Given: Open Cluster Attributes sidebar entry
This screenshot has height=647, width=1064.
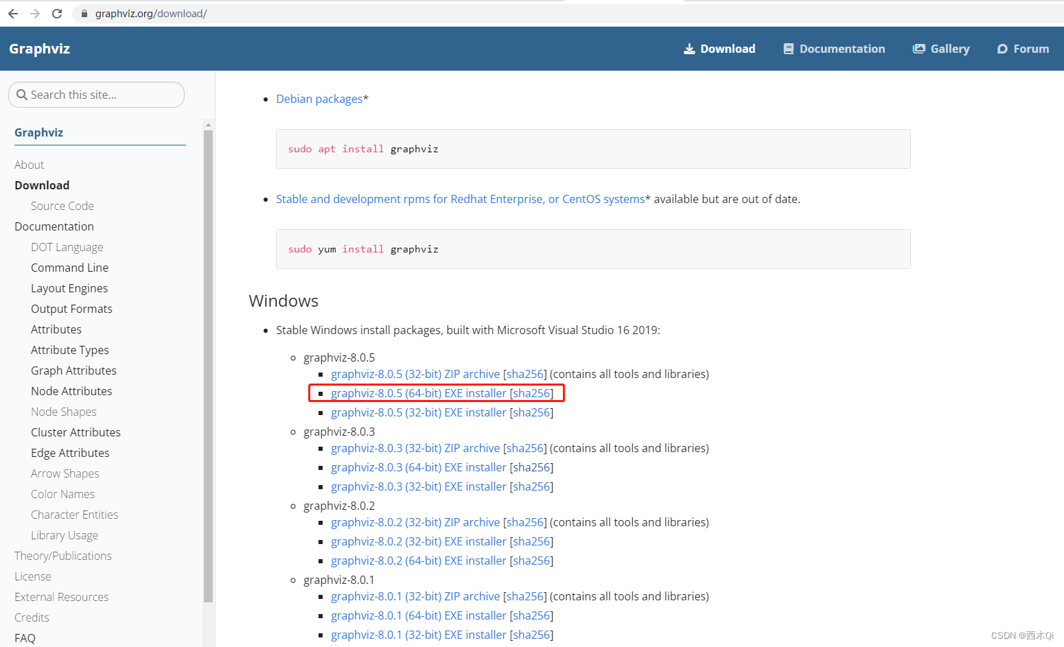Looking at the screenshot, I should point(76,432).
